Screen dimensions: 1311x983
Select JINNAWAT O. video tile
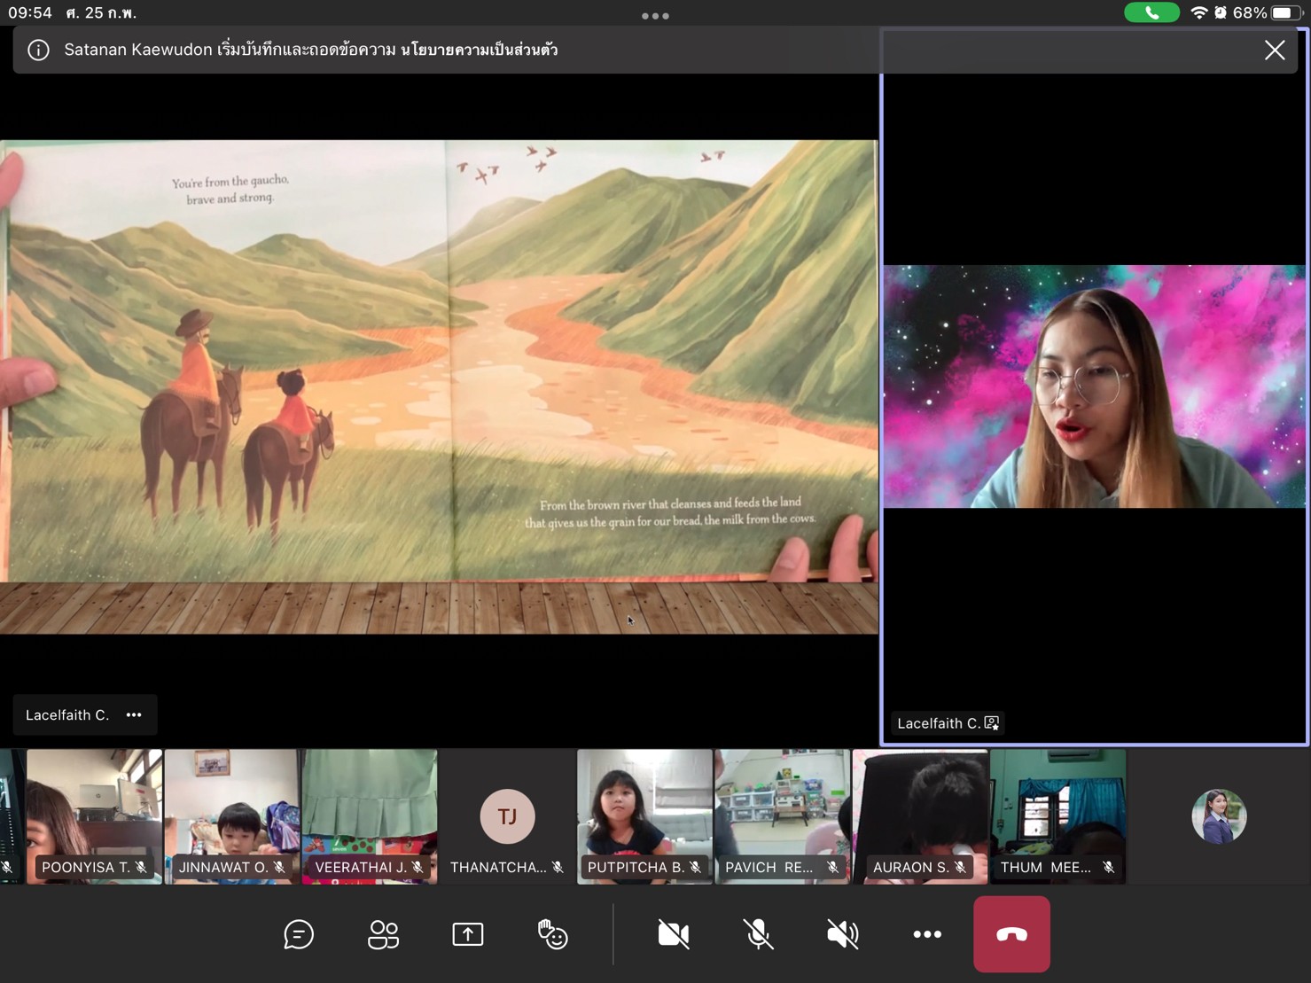coord(231,815)
